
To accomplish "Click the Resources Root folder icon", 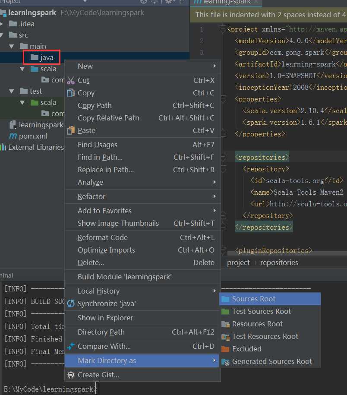I will 225,324.
